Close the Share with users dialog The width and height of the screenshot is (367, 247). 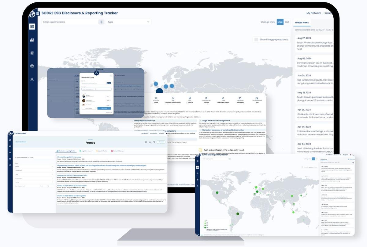coord(111,75)
